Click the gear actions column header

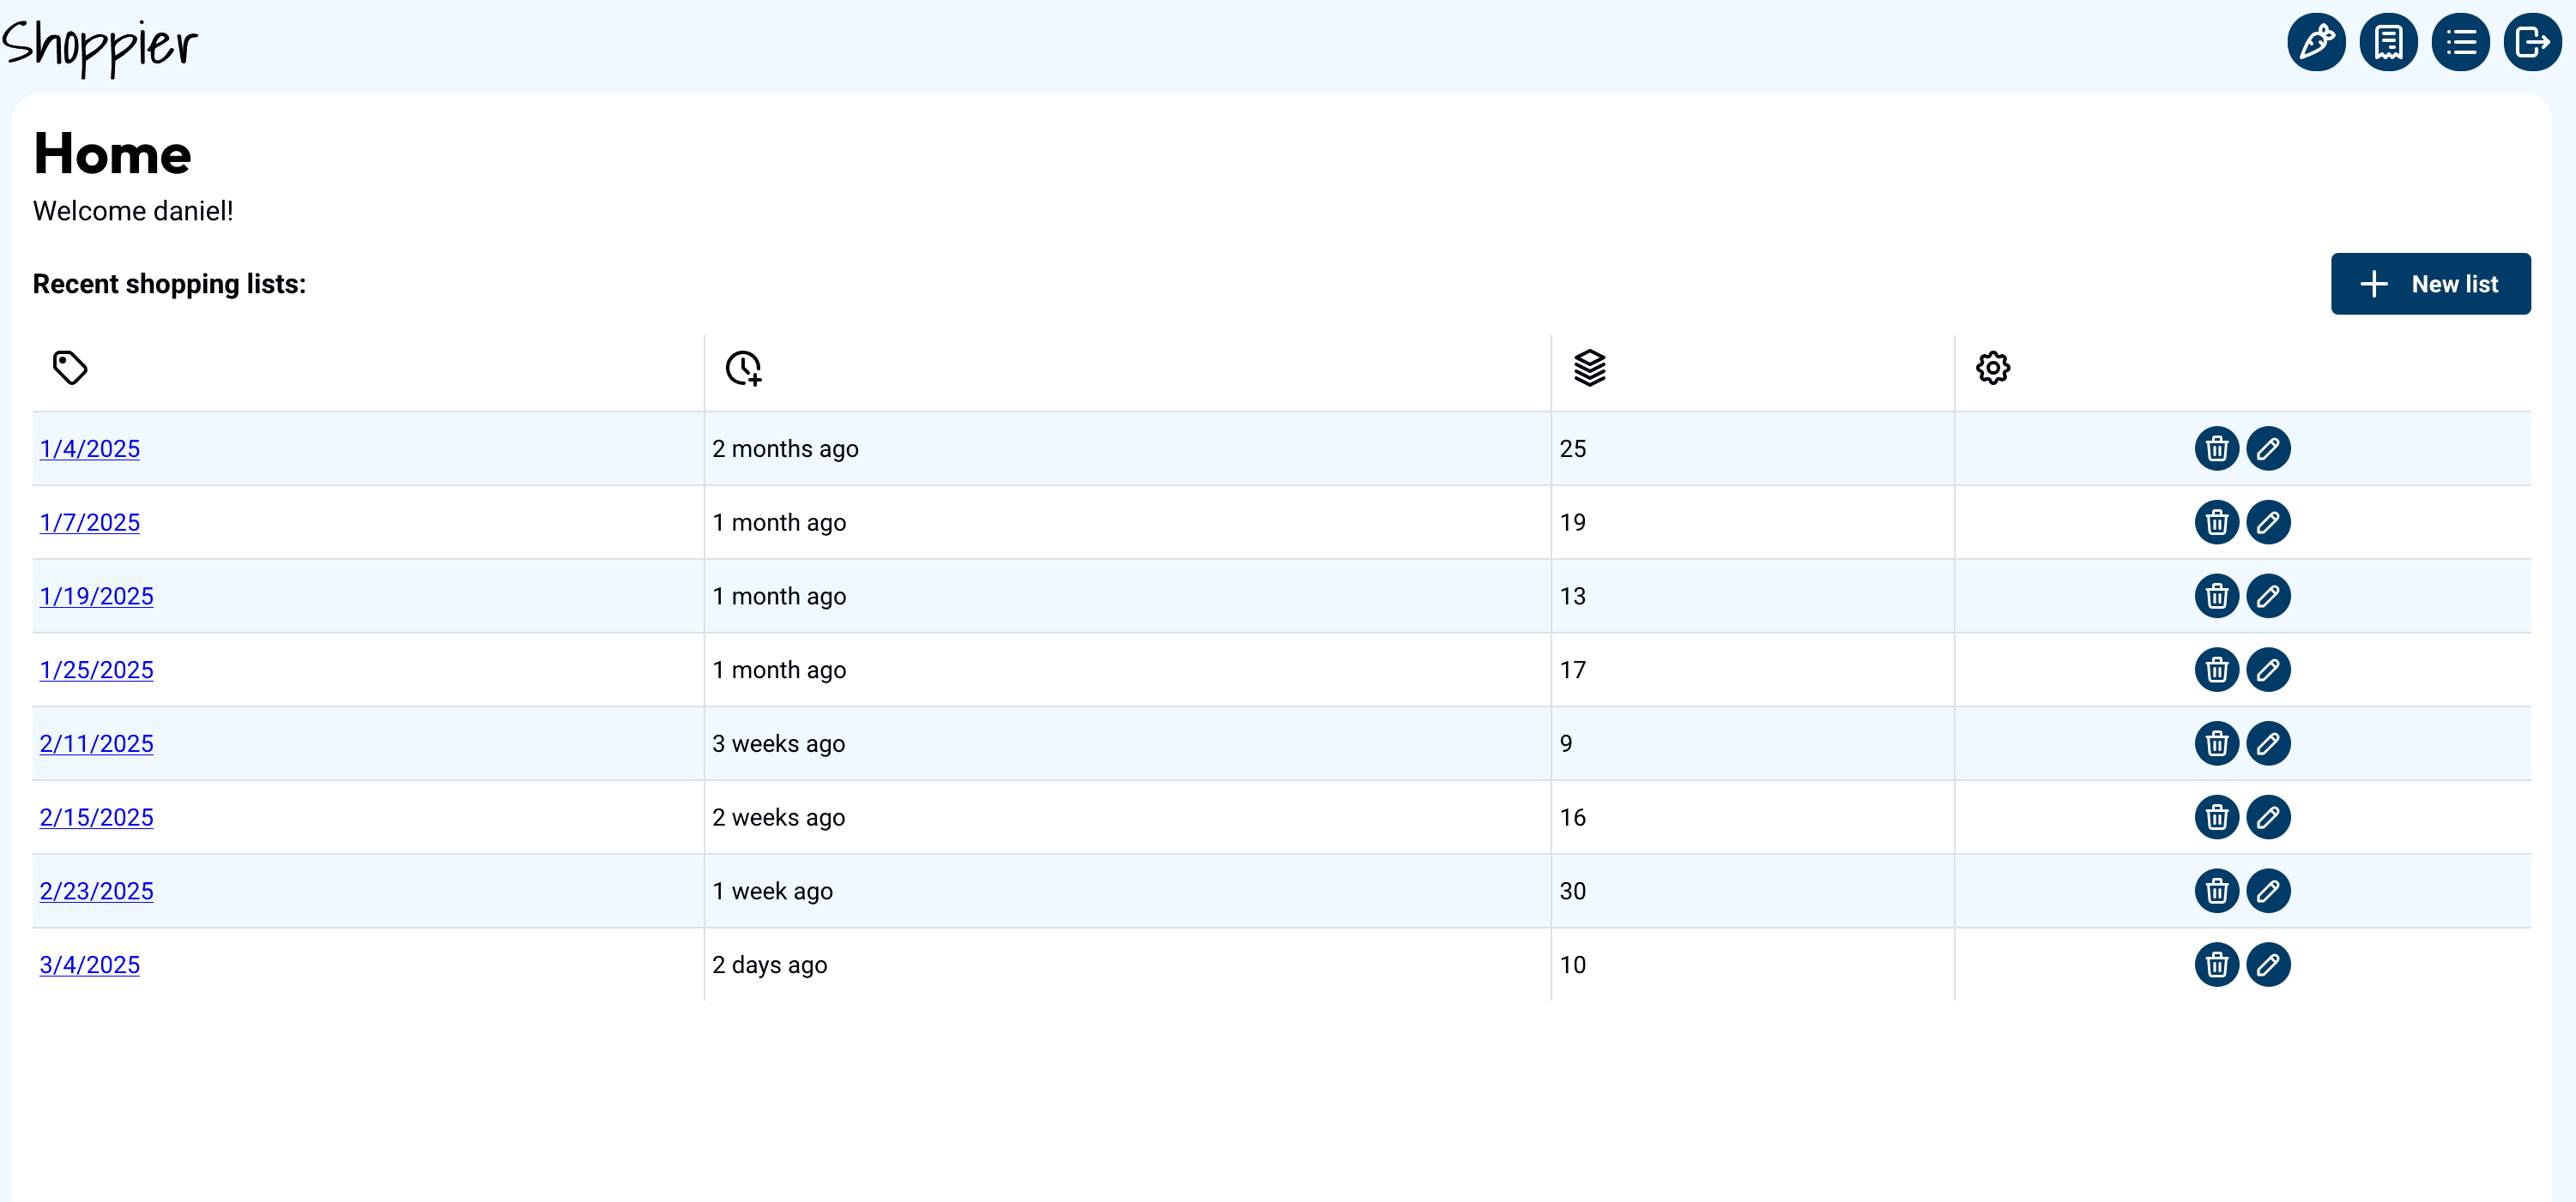[x=1992, y=368]
